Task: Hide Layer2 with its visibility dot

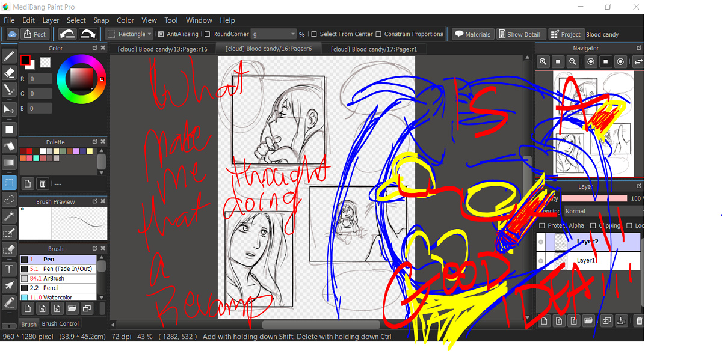Action: [541, 242]
